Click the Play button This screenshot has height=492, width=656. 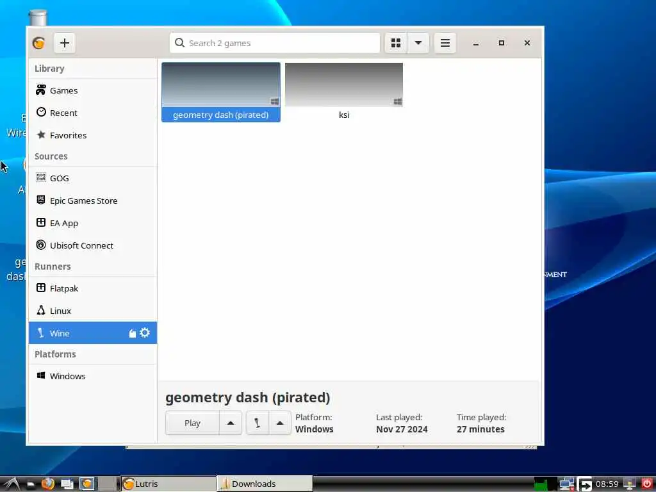pos(192,423)
